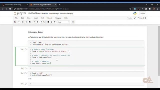Image resolution: width=160 pixels, height=90 pixels.
Task: Click the In [1]: prompt
Action: point(24,73)
